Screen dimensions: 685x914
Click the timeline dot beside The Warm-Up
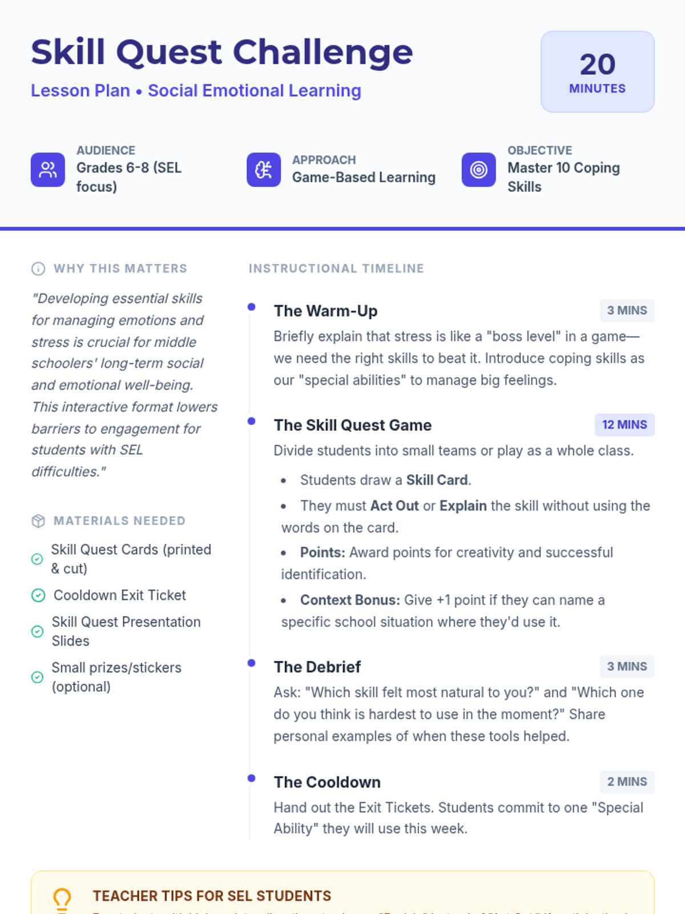pyautogui.click(x=251, y=307)
